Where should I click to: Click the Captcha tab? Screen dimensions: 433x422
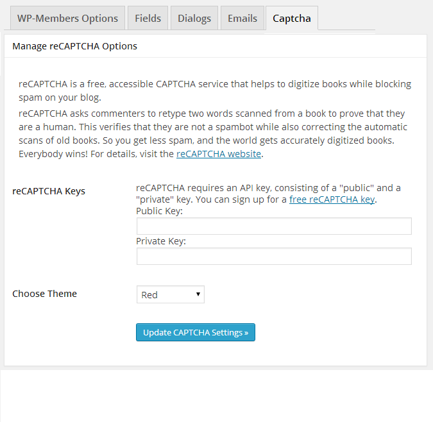[x=291, y=18]
